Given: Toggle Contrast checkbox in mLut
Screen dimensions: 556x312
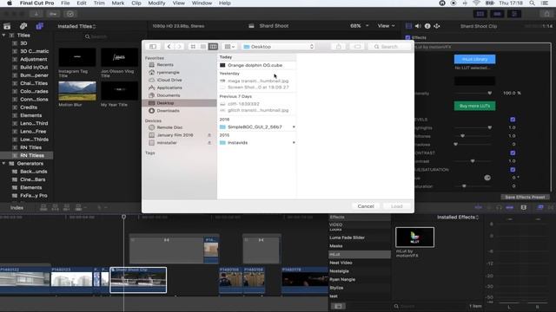Looking at the screenshot, I should [x=513, y=153].
